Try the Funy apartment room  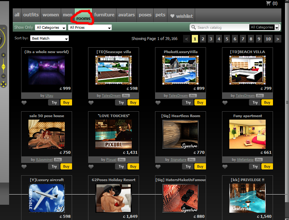pos(255,167)
